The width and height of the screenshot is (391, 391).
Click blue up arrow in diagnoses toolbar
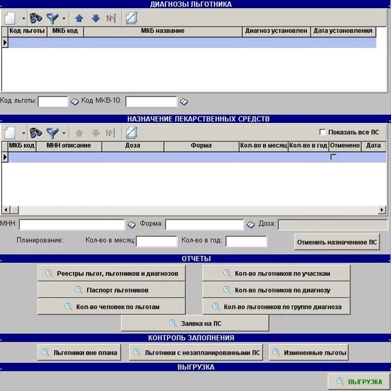tap(79, 18)
